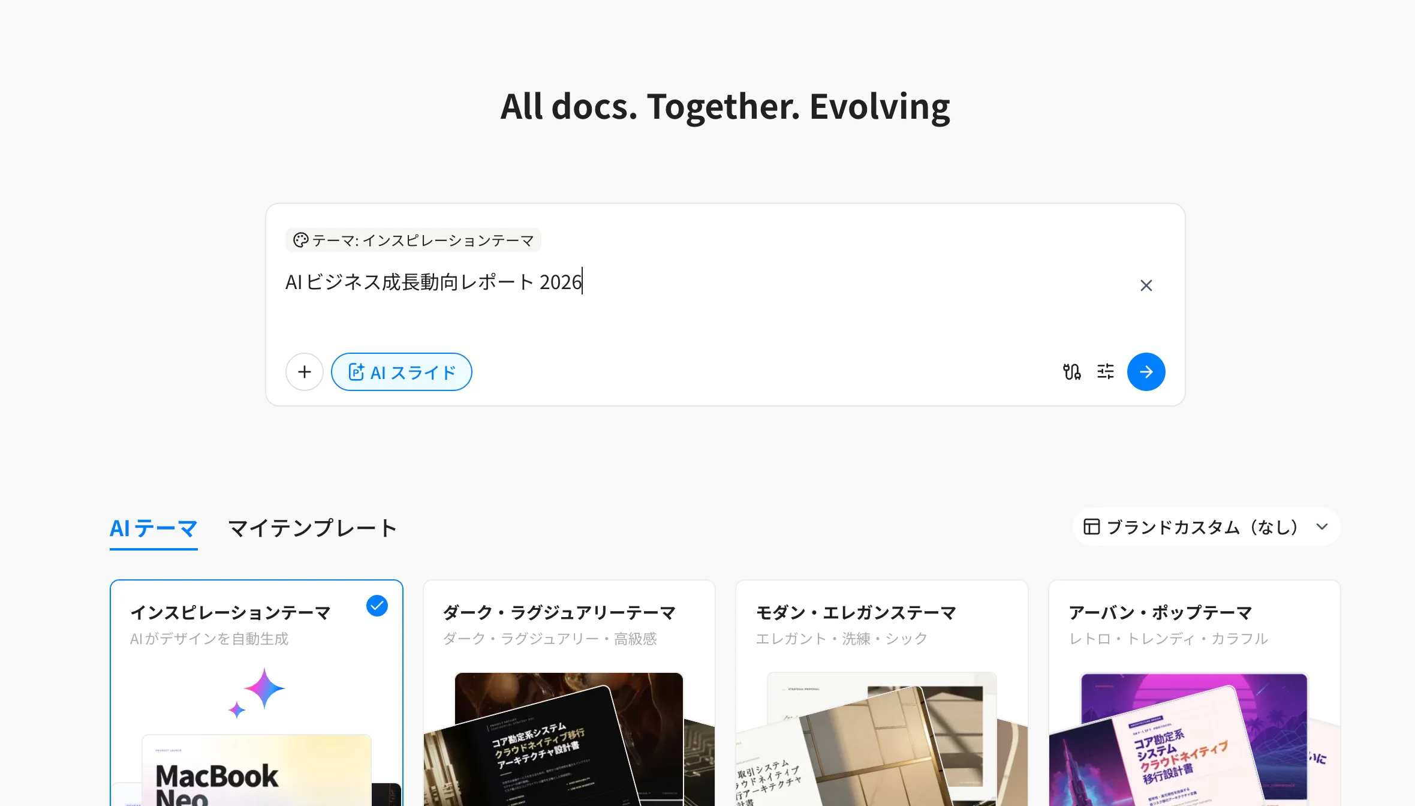Open the AI スライド mode selector
The width and height of the screenshot is (1415, 806).
point(402,372)
